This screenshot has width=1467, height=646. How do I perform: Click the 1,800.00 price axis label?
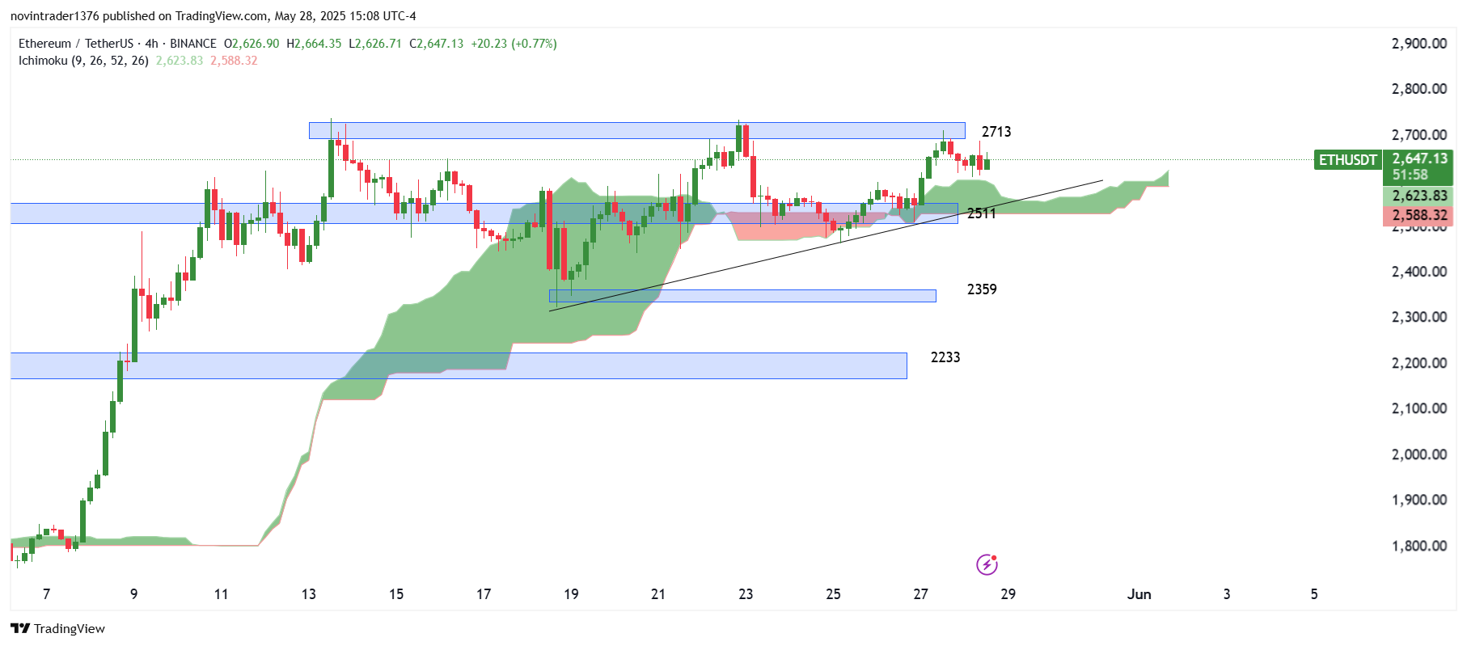1418,546
